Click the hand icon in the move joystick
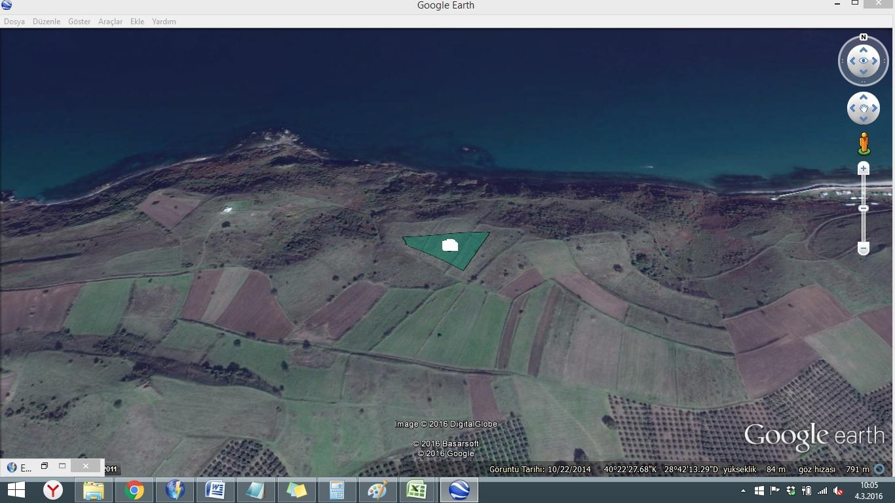The image size is (895, 503). 863,108
